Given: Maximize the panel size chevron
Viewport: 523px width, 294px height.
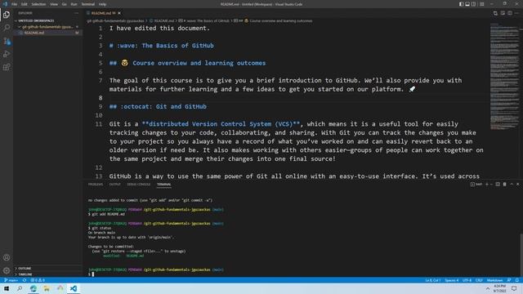Looking at the screenshot, I should point(512,184).
